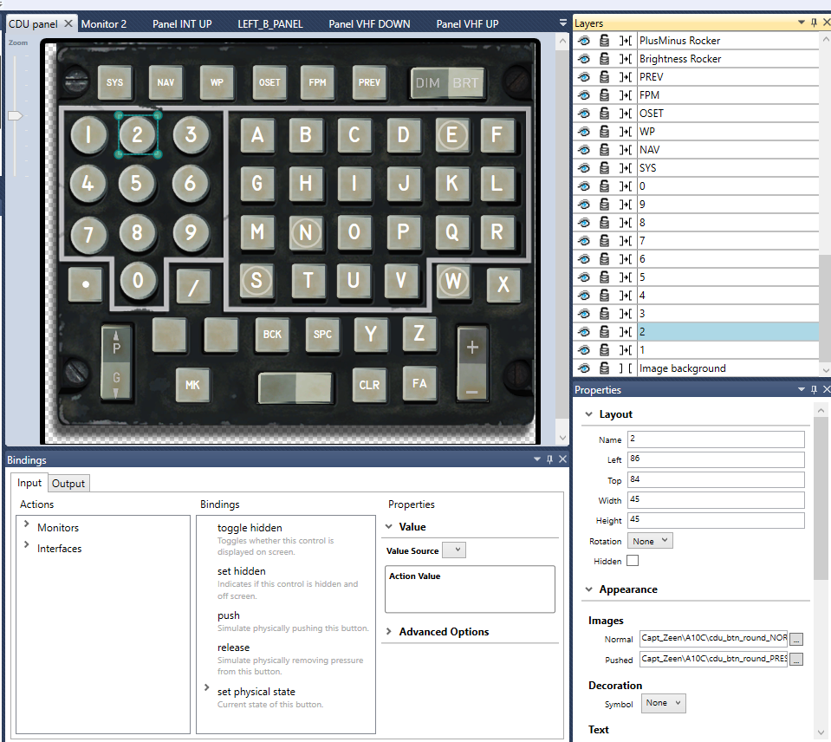Image resolution: width=831 pixels, height=742 pixels.
Task: Open Bindings panel options dropdown
Action: click(537, 459)
